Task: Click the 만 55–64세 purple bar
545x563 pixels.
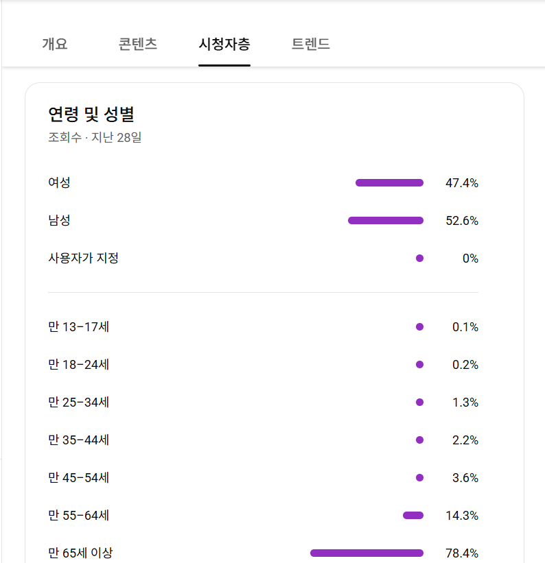Action: [413, 515]
